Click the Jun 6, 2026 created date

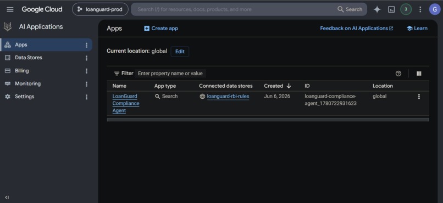[277, 97]
